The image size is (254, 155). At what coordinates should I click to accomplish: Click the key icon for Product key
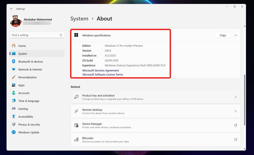pos(76,97)
